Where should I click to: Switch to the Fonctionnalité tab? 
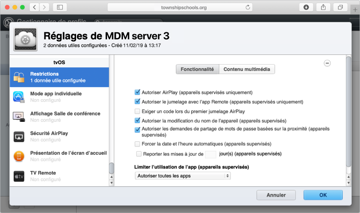pyautogui.click(x=197, y=69)
